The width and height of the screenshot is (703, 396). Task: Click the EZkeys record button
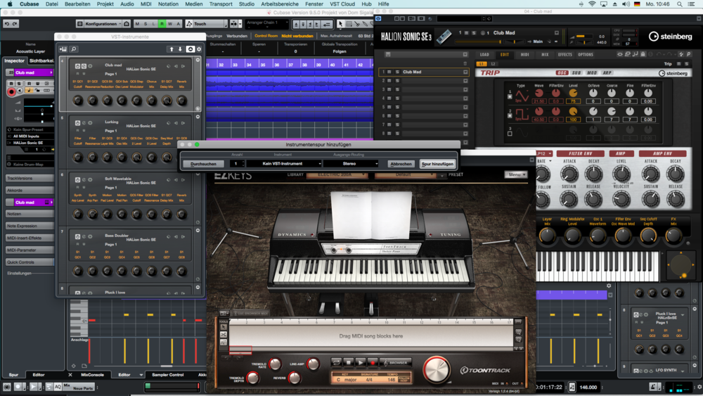coord(374,363)
